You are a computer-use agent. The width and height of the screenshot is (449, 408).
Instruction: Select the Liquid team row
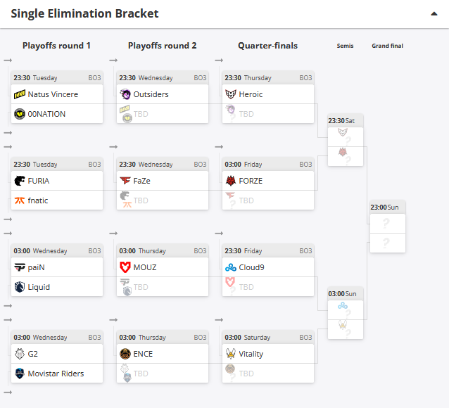point(56,287)
